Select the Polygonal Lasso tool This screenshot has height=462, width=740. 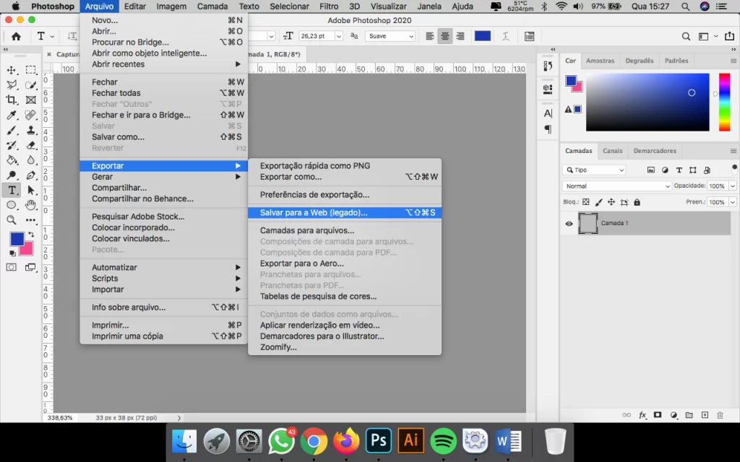pyautogui.click(x=12, y=85)
